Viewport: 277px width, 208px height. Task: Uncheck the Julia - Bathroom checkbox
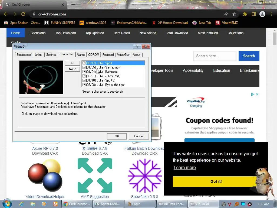(x=84, y=71)
